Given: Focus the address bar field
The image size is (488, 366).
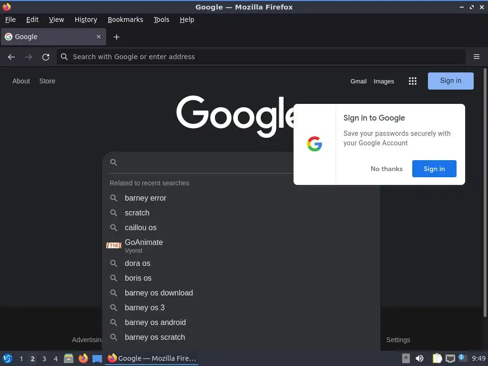Looking at the screenshot, I should pos(261,57).
